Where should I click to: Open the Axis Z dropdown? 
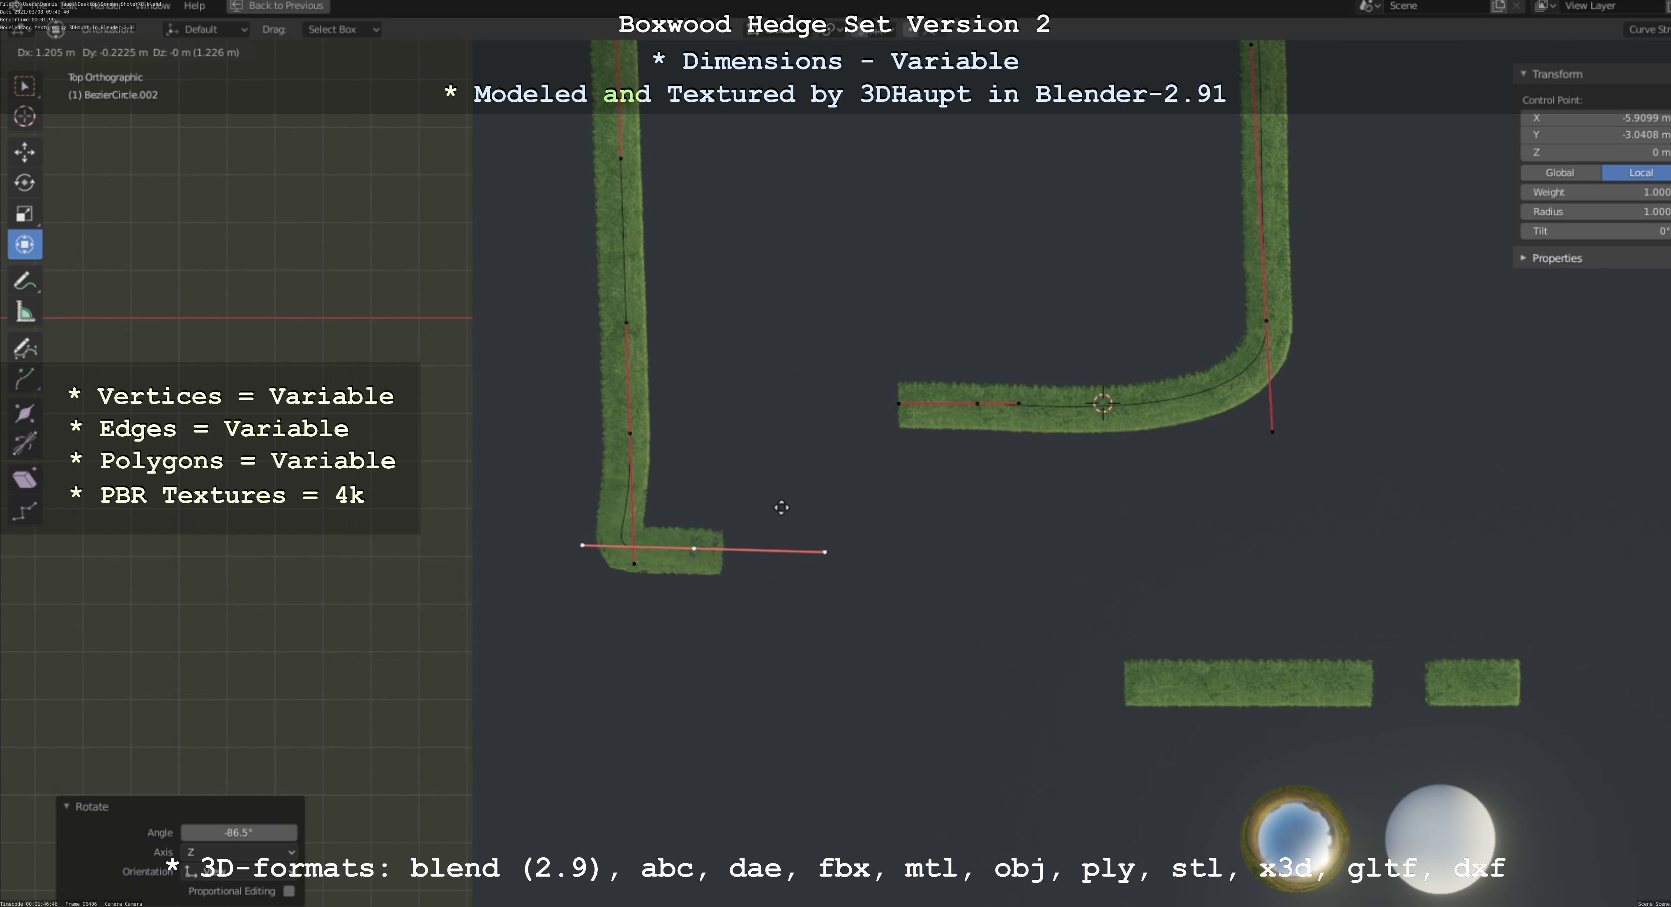point(240,852)
